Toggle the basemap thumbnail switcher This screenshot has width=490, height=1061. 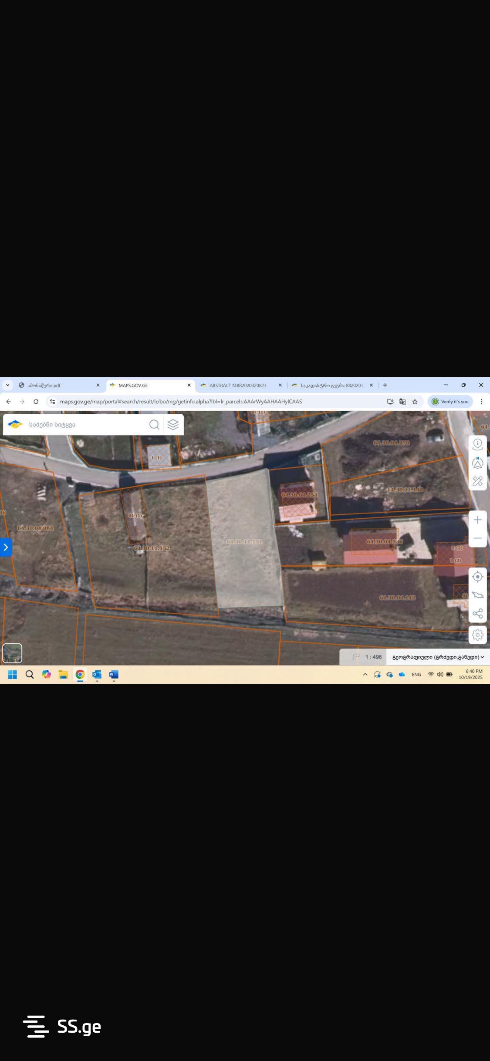tap(12, 653)
